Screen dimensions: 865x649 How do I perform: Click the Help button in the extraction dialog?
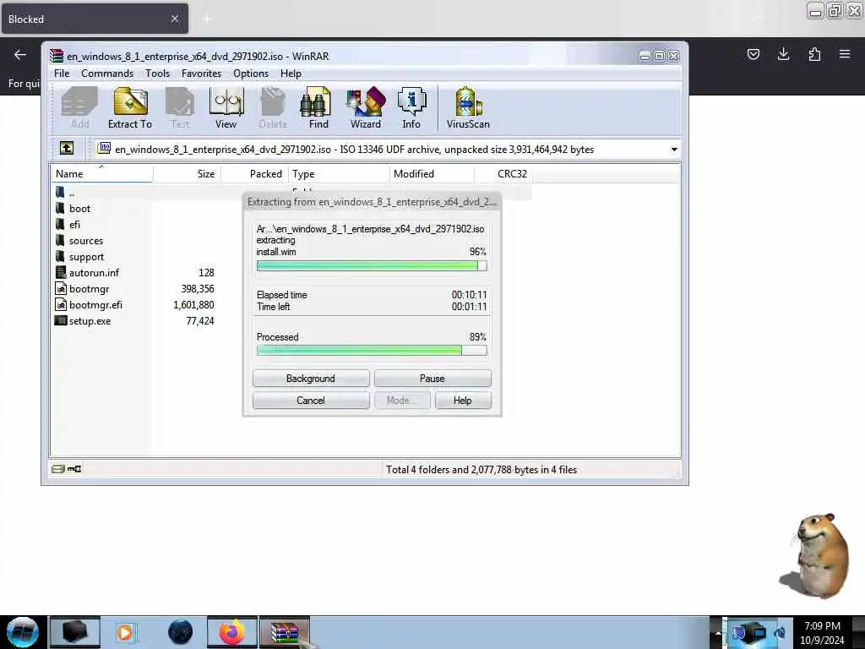[x=463, y=401]
